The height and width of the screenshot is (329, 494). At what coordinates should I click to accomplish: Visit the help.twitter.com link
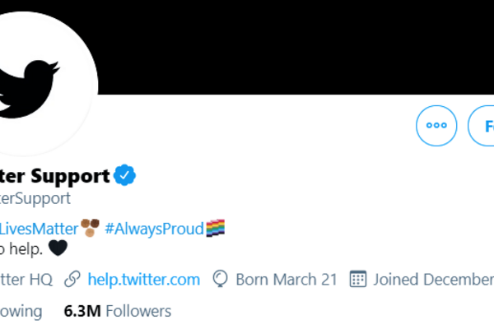coord(143,280)
